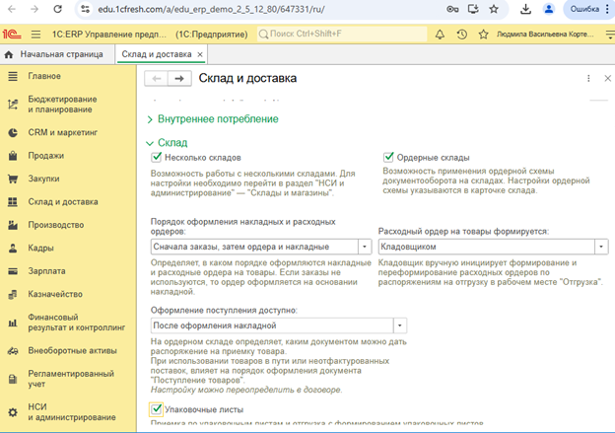Open the Казначейство section
Viewport: 615px width, 433px height.
[55, 294]
